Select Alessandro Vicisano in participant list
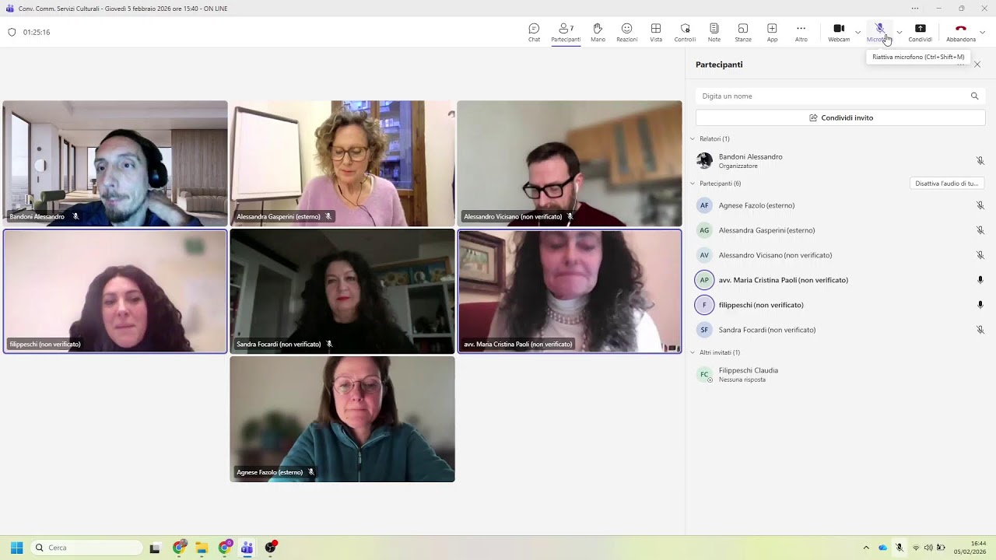The height and width of the screenshot is (560, 996). [840, 255]
